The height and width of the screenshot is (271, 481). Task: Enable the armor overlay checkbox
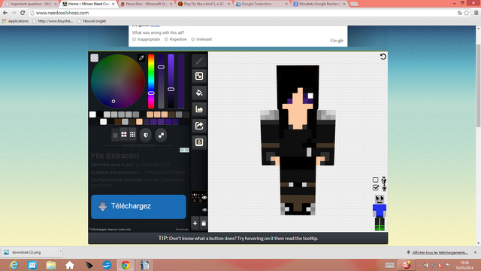[376, 180]
